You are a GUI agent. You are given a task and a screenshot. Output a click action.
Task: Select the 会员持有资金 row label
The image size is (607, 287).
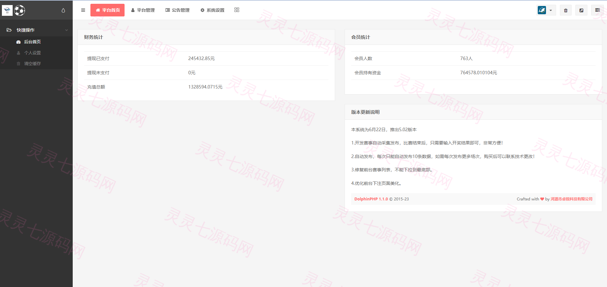tap(368, 73)
